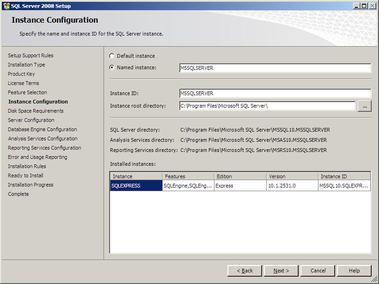Click the Instance column header
The image size is (379, 284).
(136, 176)
